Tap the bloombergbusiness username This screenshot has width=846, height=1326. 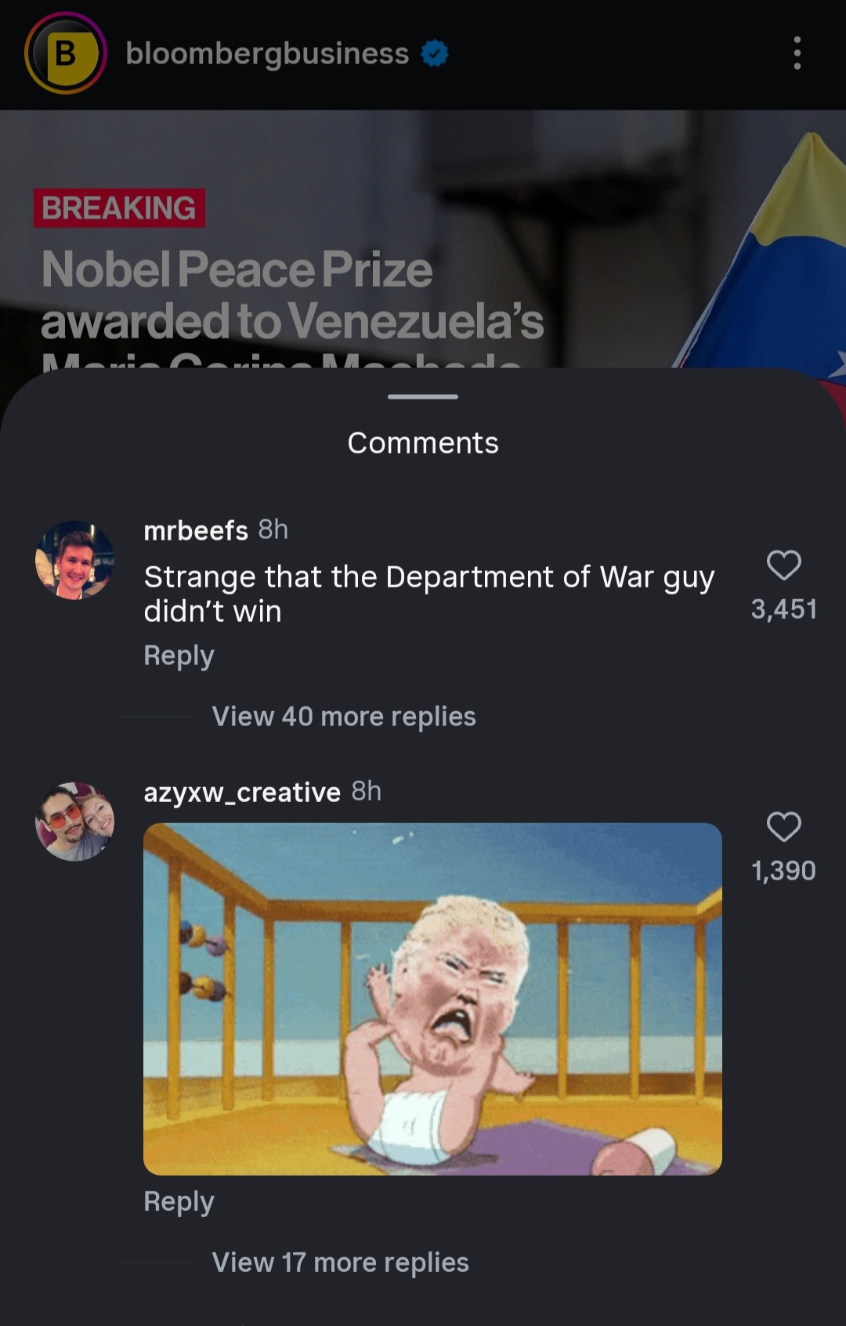(267, 53)
